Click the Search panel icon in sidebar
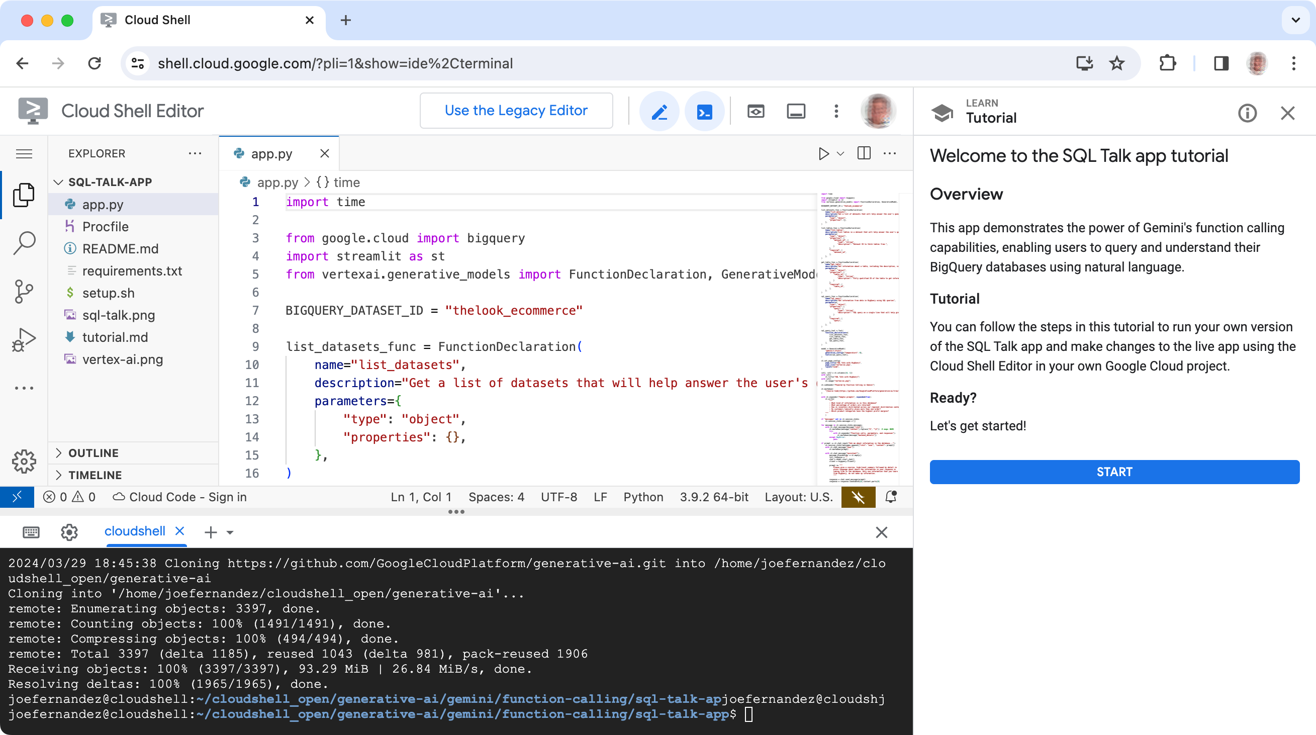The width and height of the screenshot is (1316, 735). click(24, 243)
